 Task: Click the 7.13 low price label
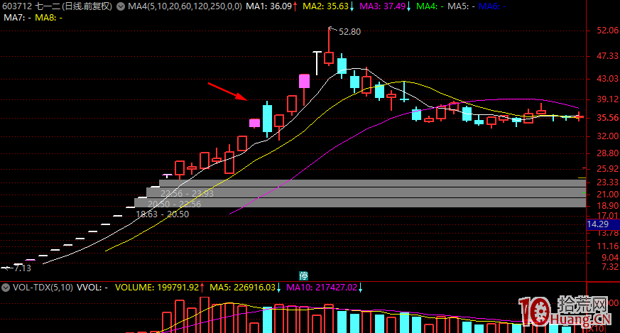click(x=23, y=268)
